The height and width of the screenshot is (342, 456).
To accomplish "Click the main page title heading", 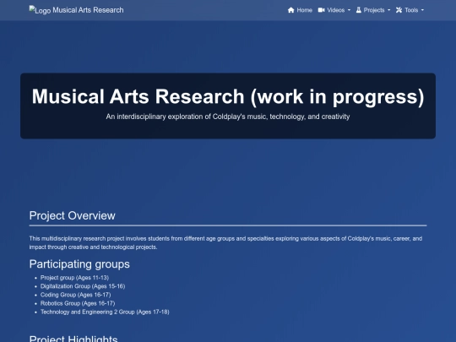I will [x=228, y=96].
